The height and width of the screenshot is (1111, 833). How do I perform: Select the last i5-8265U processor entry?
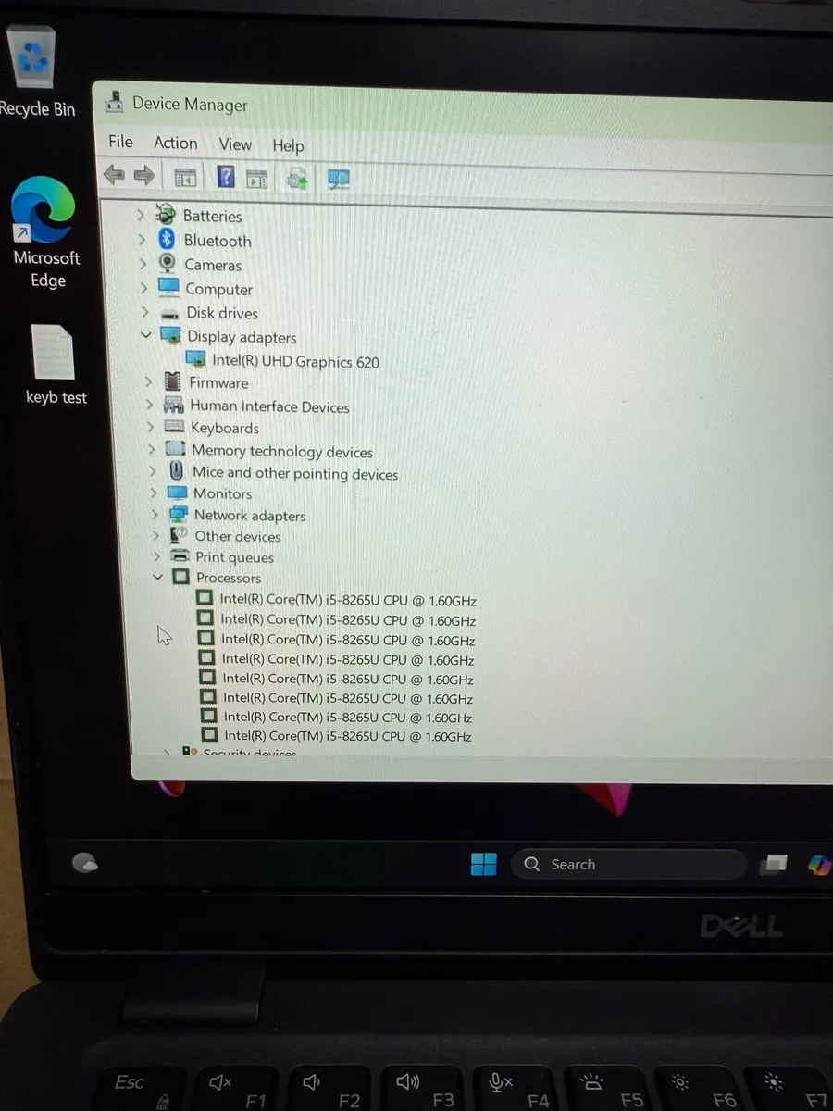pyautogui.click(x=336, y=736)
